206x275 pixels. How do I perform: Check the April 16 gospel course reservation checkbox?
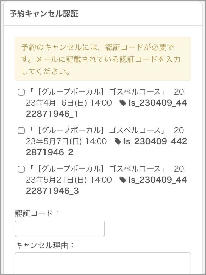pyautogui.click(x=21, y=92)
